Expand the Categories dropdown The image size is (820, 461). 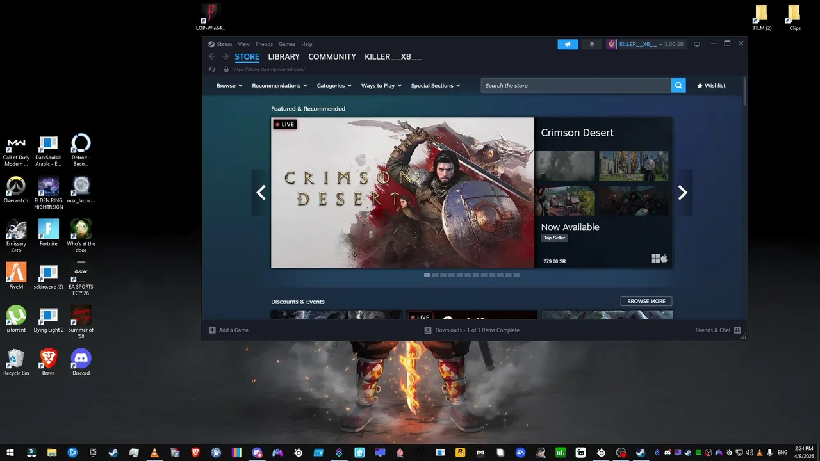point(334,86)
